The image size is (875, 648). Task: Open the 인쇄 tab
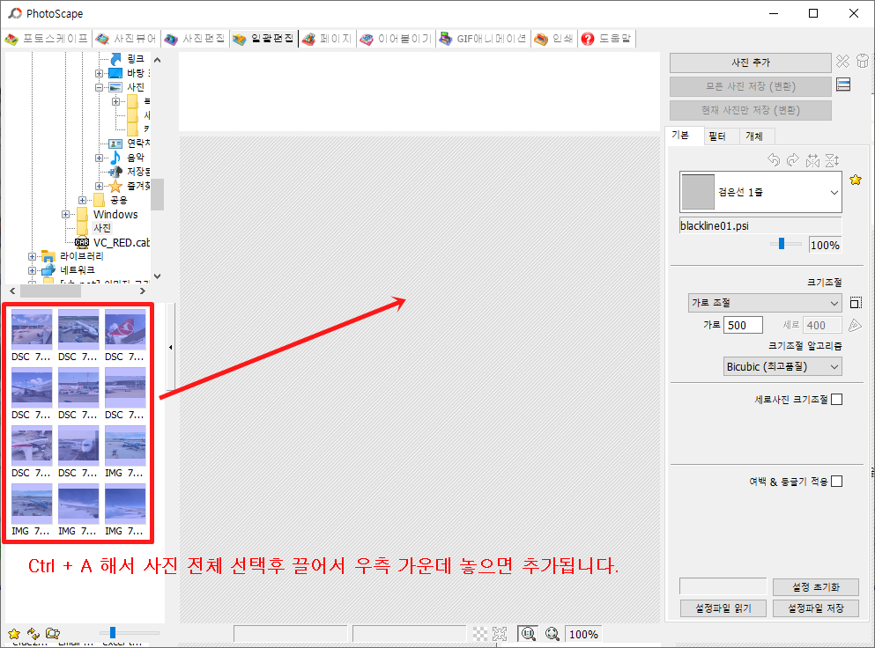[x=553, y=39]
